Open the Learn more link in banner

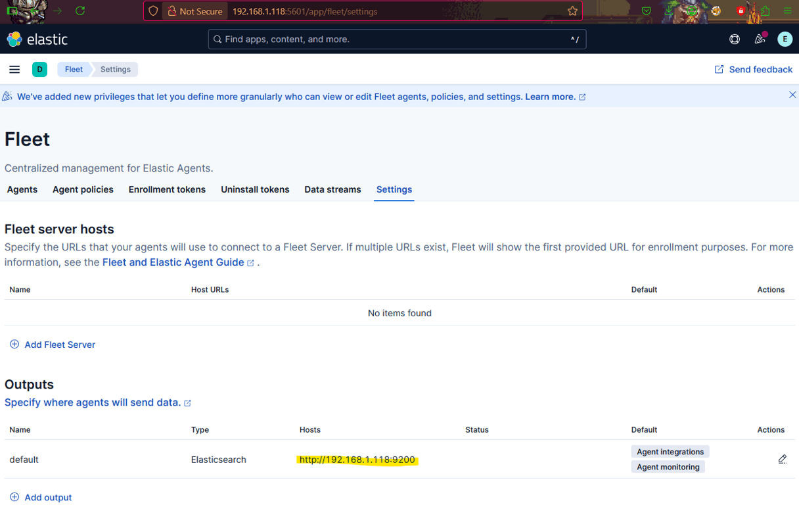pos(555,97)
